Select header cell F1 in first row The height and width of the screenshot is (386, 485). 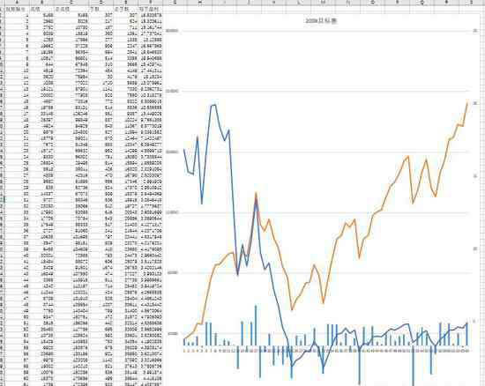(x=150, y=10)
